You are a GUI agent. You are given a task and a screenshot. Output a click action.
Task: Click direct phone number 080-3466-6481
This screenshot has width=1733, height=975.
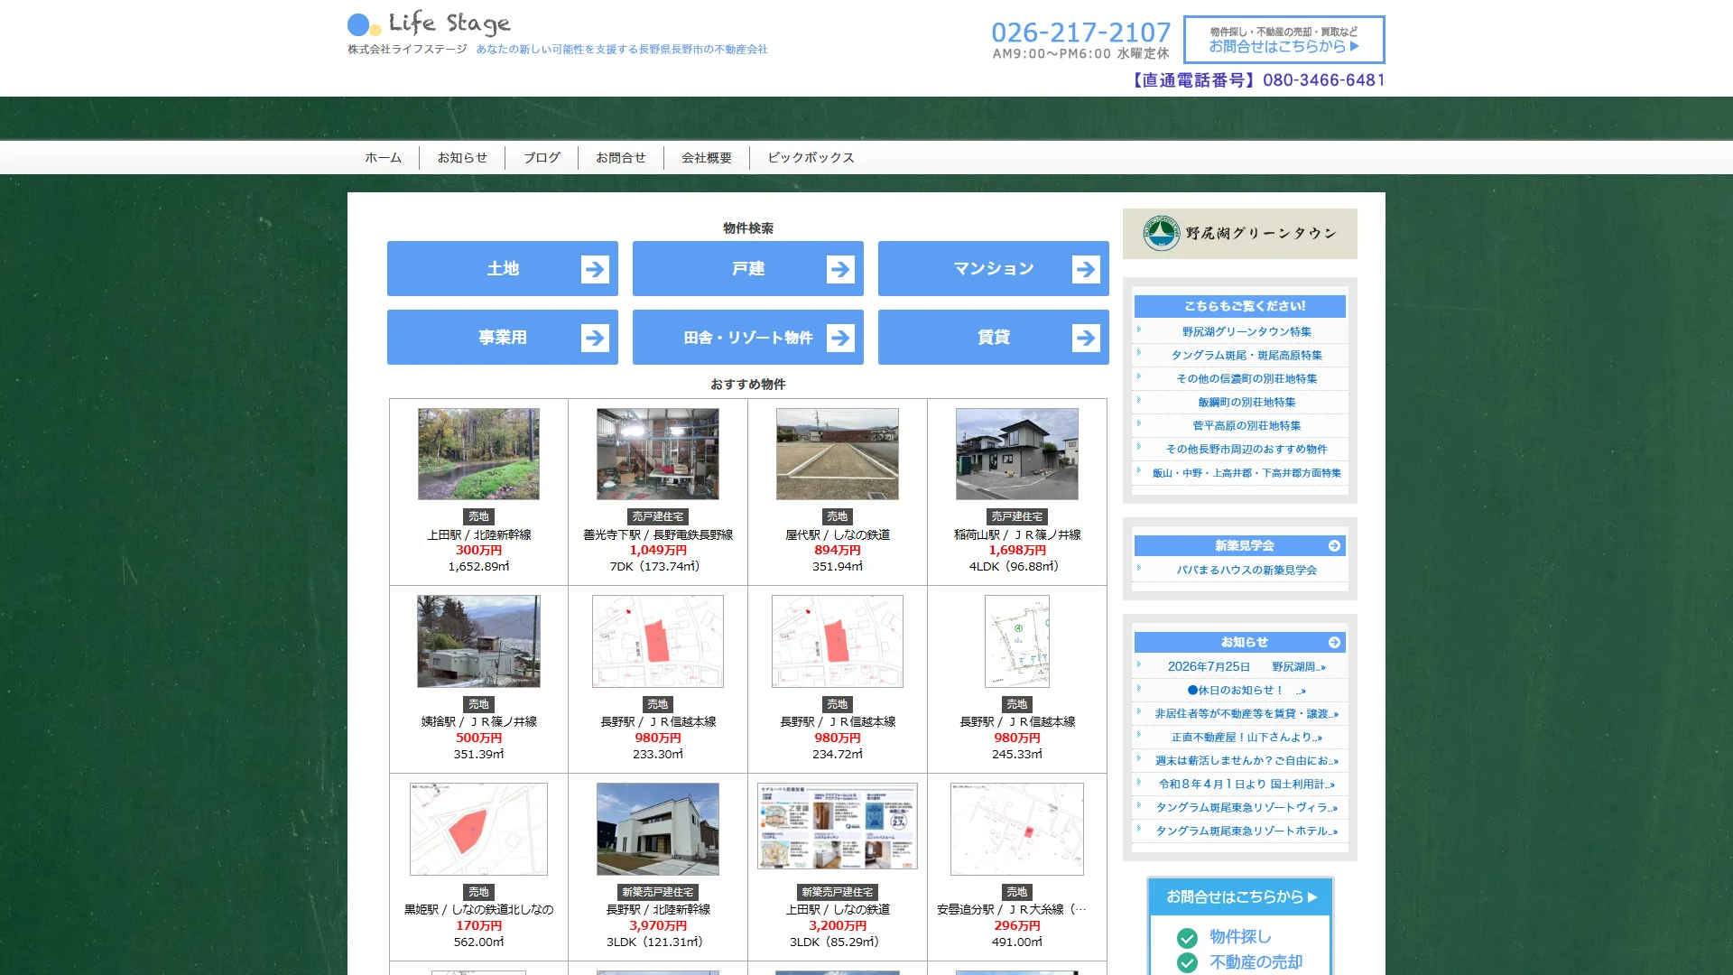pos(1324,80)
